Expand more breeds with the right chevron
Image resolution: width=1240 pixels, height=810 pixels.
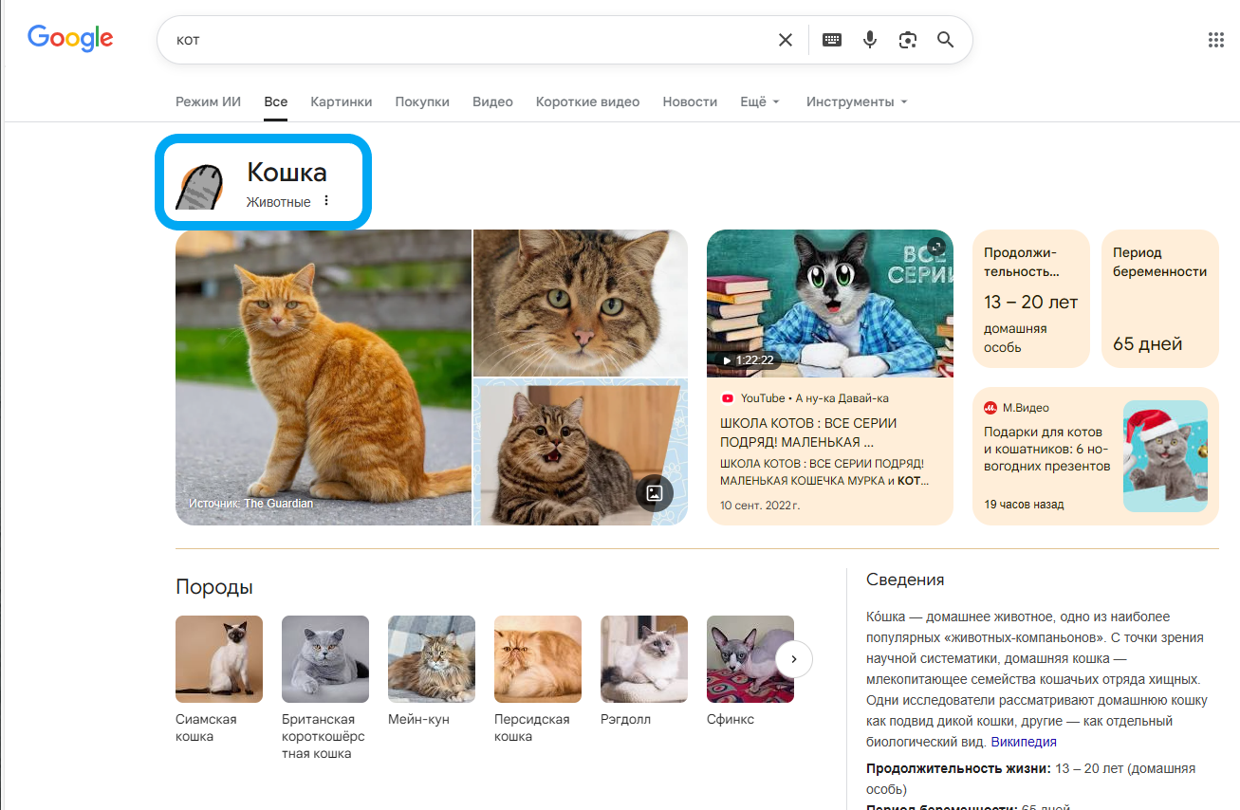point(793,658)
